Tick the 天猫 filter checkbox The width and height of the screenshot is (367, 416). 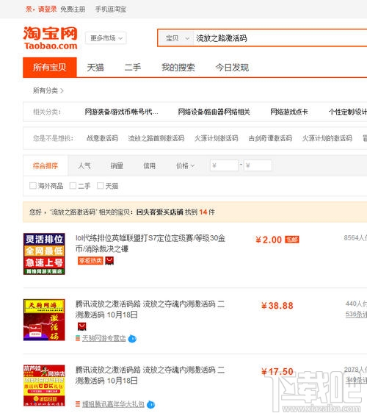[100, 186]
